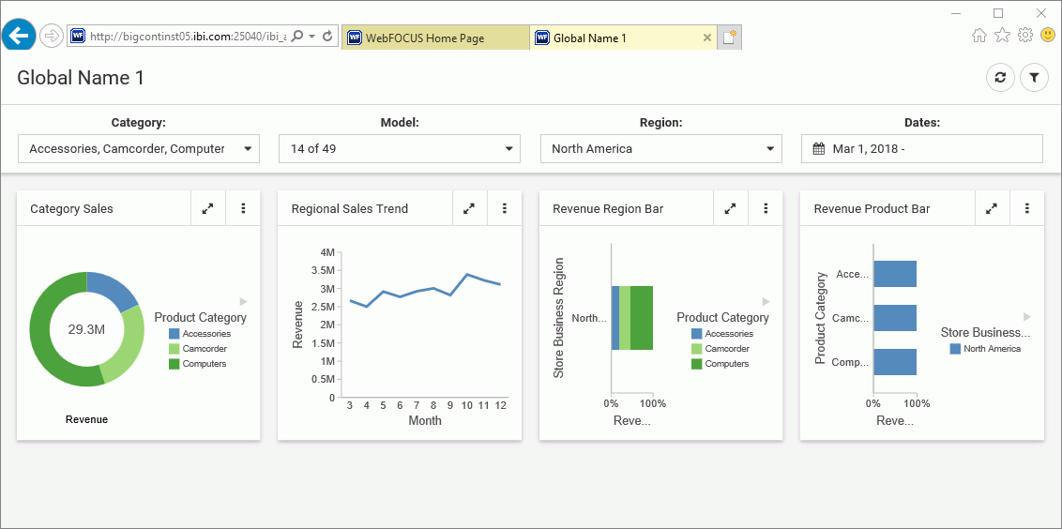Expand the Revenue Region Bar panel
Viewport: 1062px width, 529px height.
[730, 208]
